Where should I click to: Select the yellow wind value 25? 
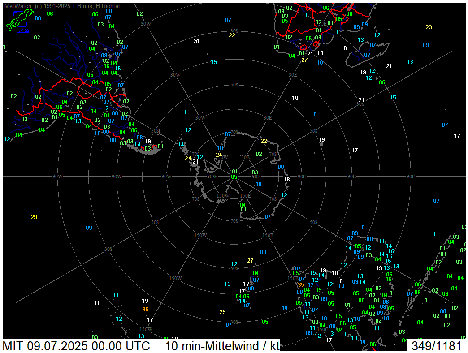223,312
